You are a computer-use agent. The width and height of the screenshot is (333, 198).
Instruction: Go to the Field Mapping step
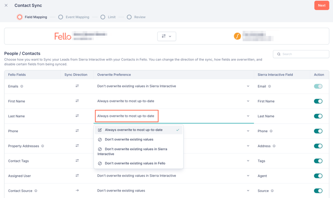pos(32,17)
